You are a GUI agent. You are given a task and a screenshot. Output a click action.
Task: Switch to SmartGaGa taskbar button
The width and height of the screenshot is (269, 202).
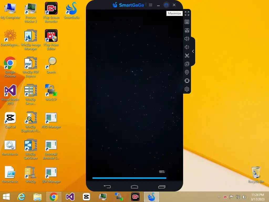pos(152,197)
